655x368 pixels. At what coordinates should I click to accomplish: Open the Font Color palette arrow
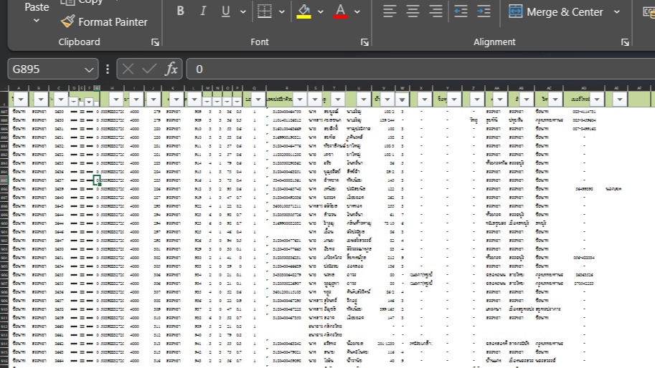[x=357, y=11]
